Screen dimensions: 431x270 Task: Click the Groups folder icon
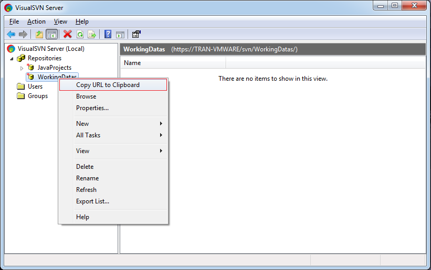pos(21,96)
